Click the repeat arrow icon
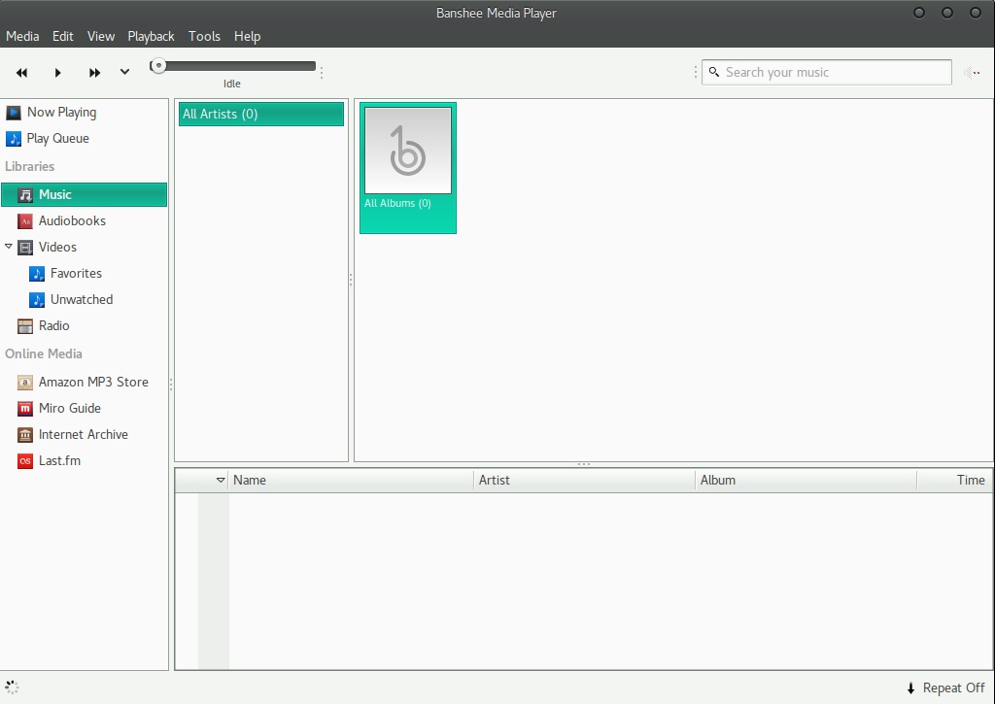The height and width of the screenshot is (704, 995). click(910, 688)
